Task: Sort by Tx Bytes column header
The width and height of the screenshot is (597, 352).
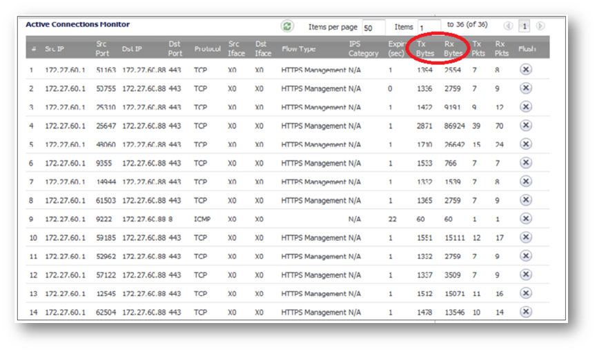Action: tap(426, 48)
